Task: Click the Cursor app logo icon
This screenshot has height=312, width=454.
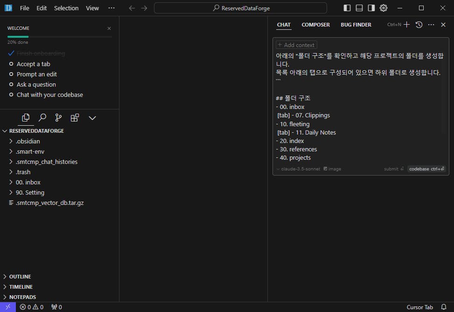Action: click(8, 8)
